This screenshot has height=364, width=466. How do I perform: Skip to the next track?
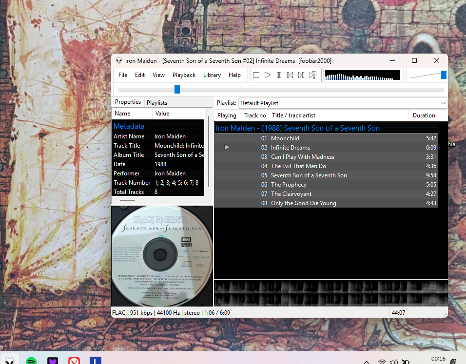pos(301,75)
